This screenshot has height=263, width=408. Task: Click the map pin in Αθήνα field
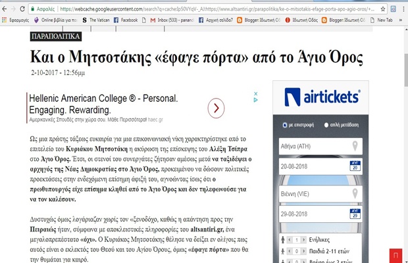tap(355, 146)
